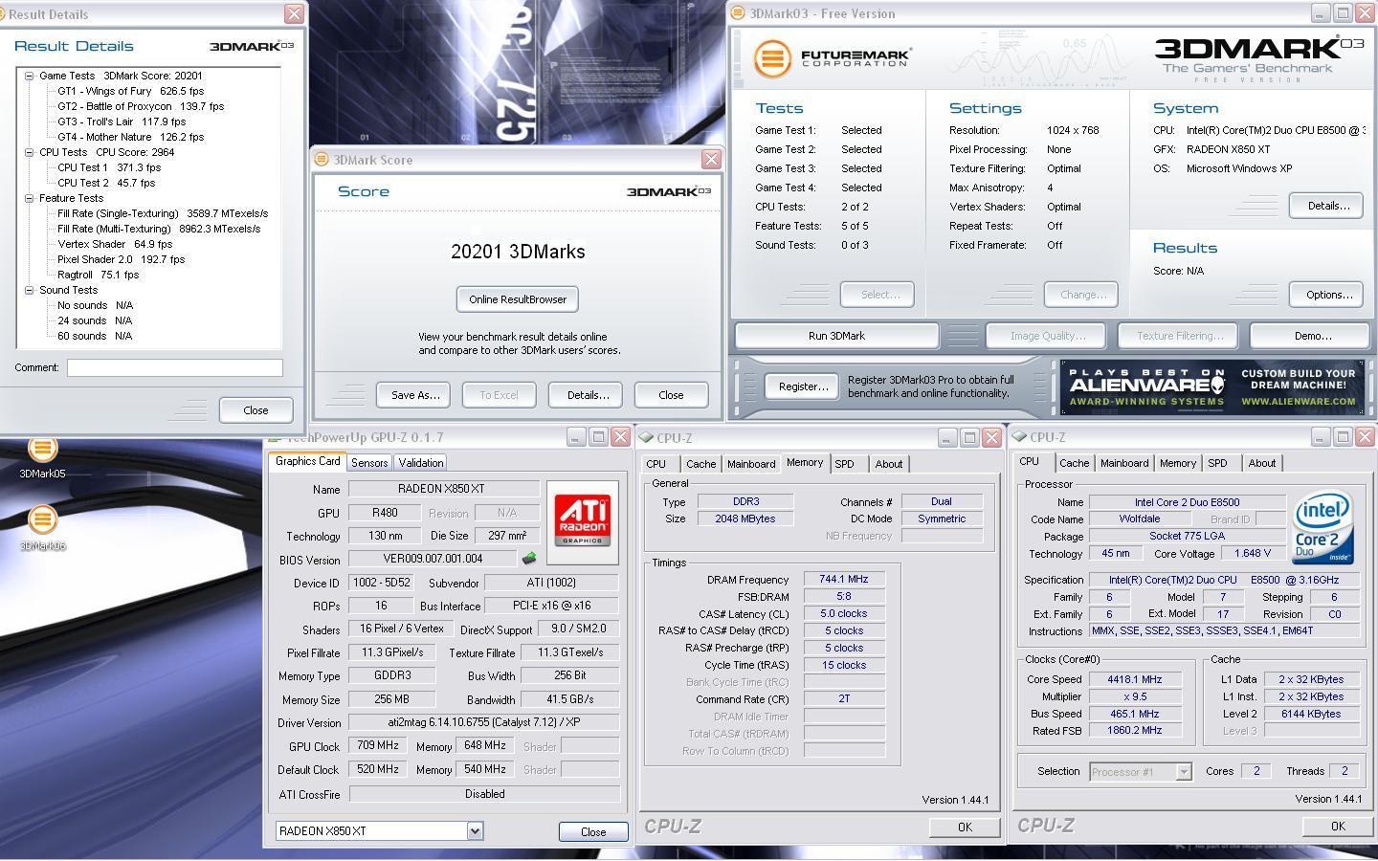
Task: Open the About tab in CPU-Z CPU window
Action: tap(1261, 463)
